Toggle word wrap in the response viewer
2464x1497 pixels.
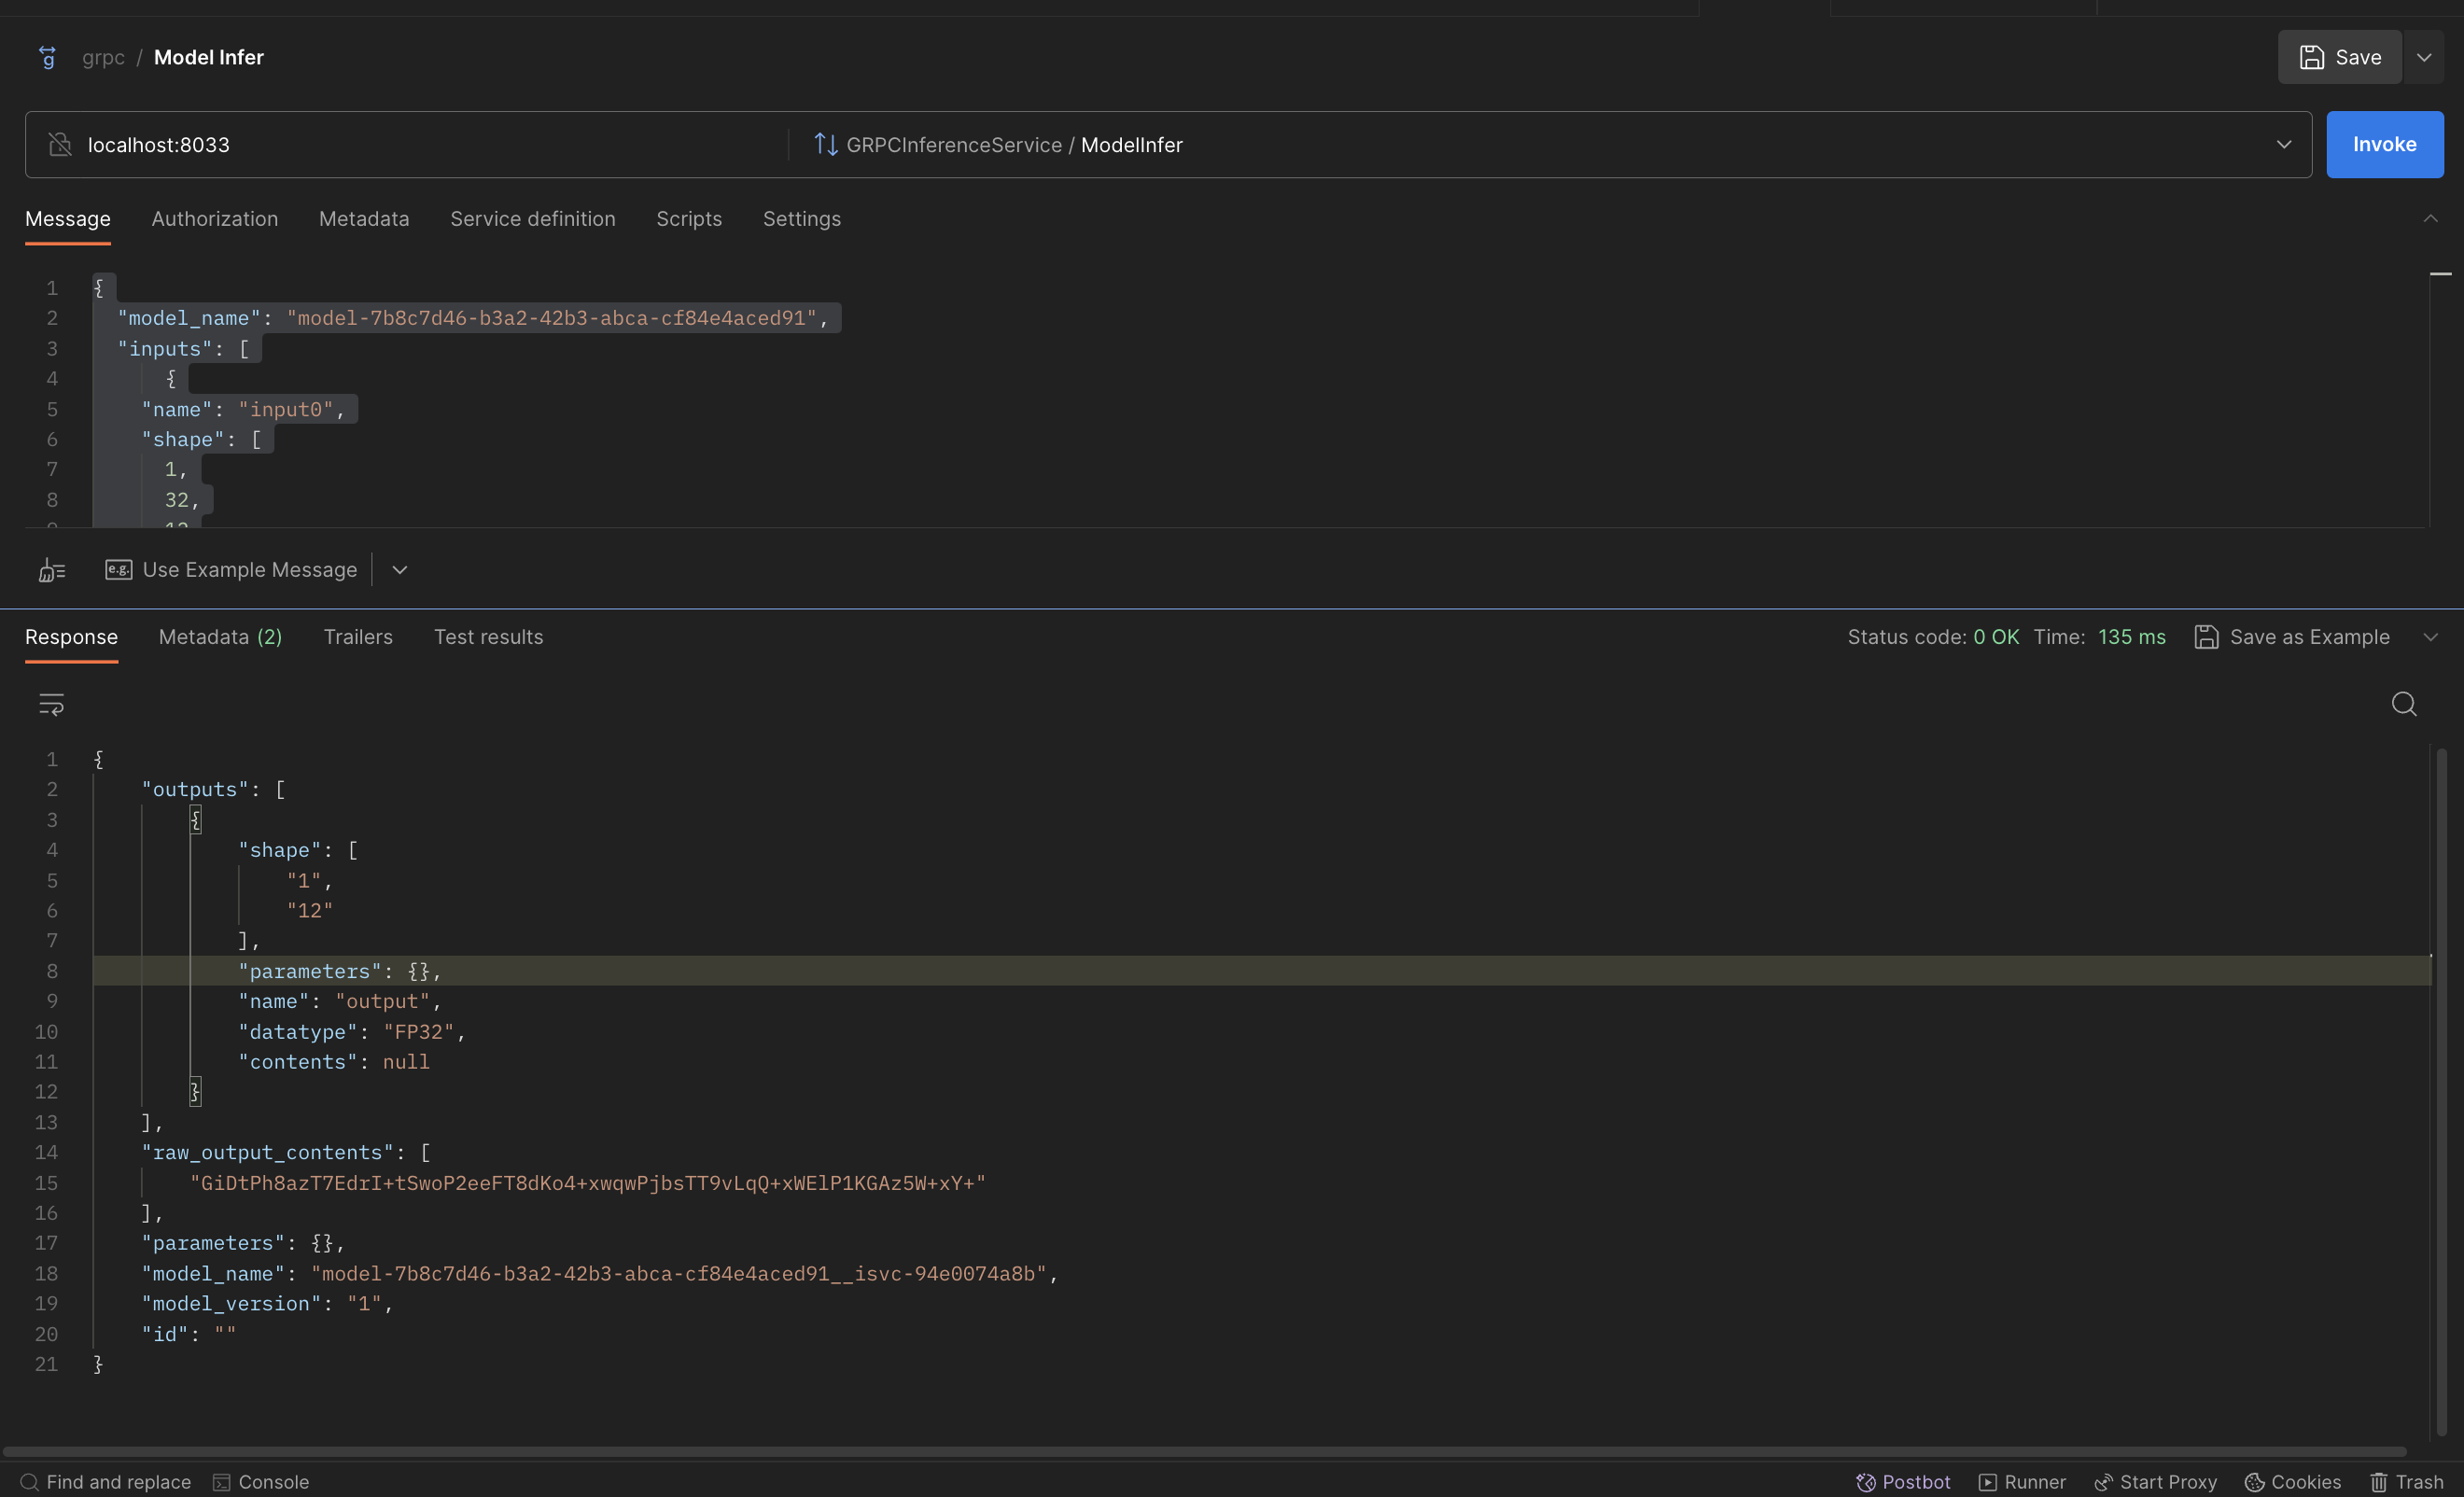click(x=51, y=704)
